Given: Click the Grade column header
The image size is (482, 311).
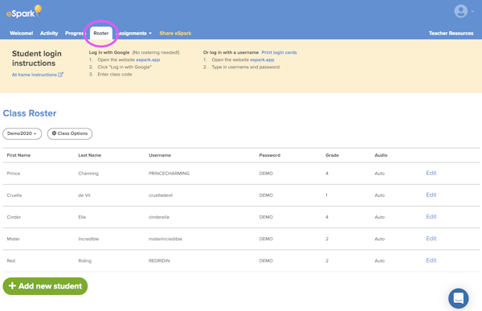Looking at the screenshot, I should [x=332, y=155].
